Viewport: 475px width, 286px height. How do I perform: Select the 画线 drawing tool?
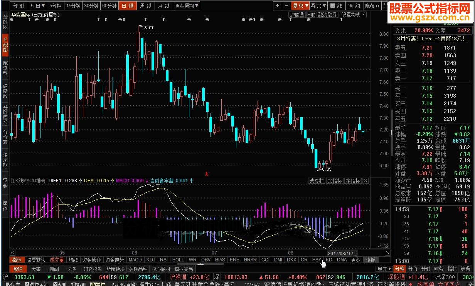pyautogui.click(x=336, y=6)
